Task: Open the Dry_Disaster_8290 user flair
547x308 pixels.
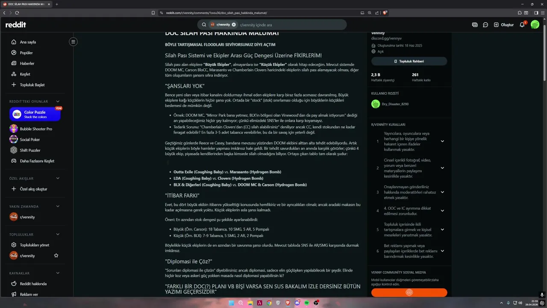Action: [389, 104]
